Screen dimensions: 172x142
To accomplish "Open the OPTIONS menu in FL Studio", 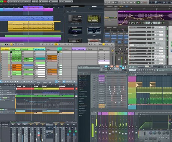I will click(x=94, y=68).
